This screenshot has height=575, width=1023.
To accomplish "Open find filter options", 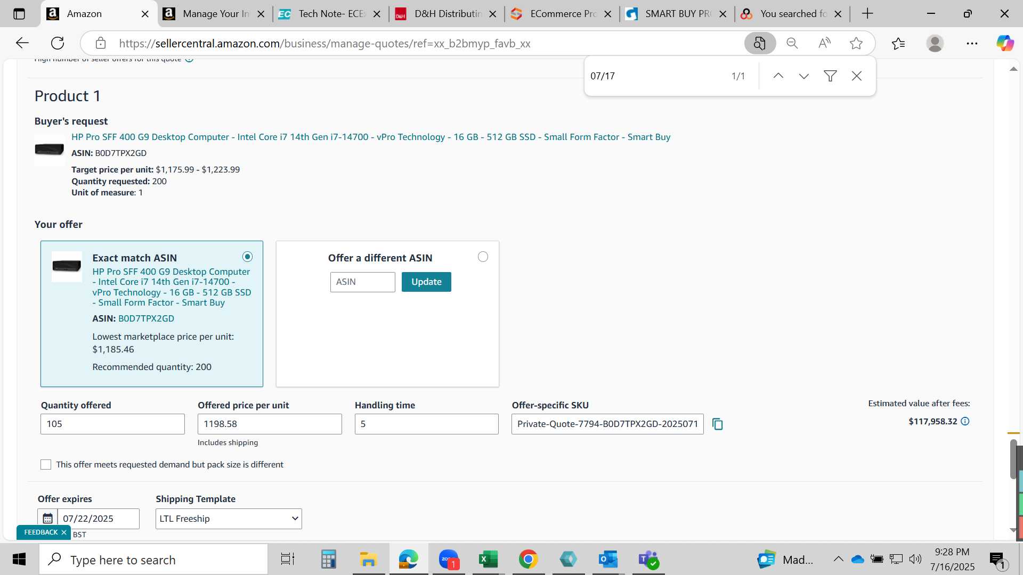I will (830, 76).
